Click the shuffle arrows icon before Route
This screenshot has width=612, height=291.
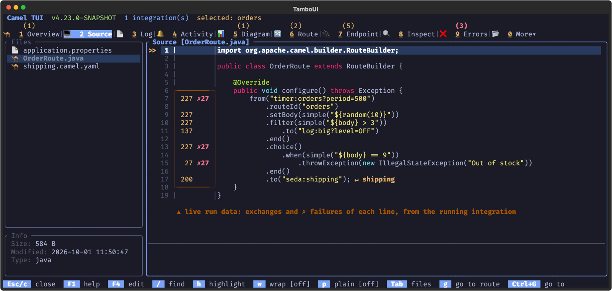(x=278, y=34)
